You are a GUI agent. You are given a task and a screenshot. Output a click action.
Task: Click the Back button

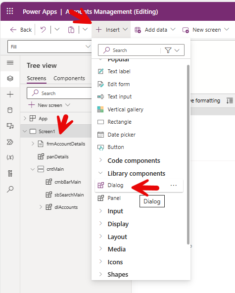(21, 30)
